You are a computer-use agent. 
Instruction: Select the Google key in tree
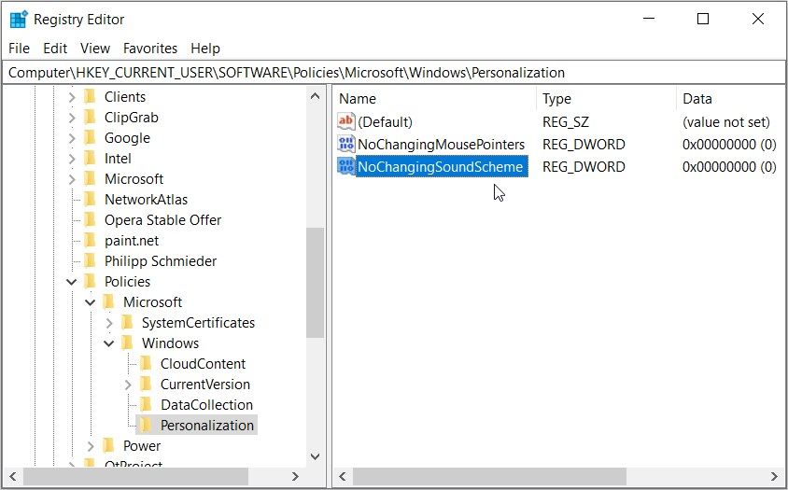pyautogui.click(x=127, y=138)
